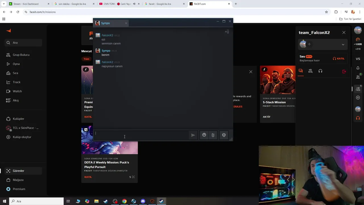
Task: Open Discord from the Windows taskbar
Action: (143, 201)
